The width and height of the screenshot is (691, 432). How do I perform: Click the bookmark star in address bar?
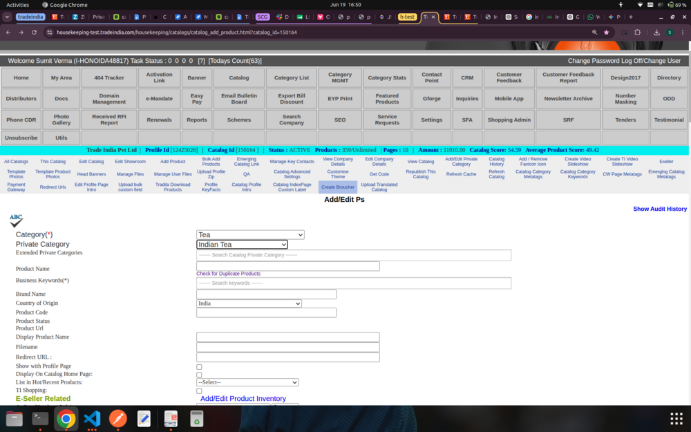(x=607, y=32)
